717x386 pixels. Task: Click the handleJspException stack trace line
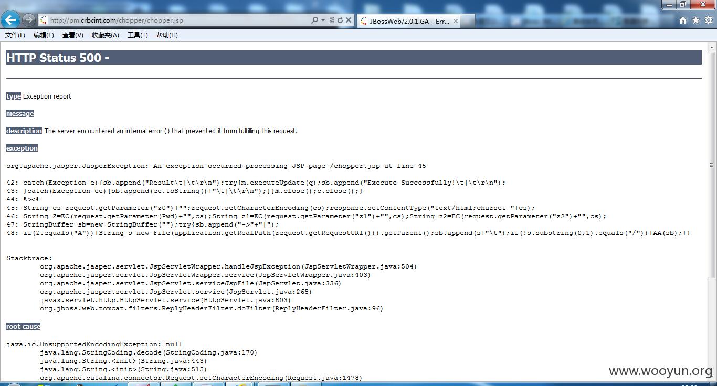click(228, 266)
